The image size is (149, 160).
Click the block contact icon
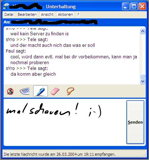(10, 91)
